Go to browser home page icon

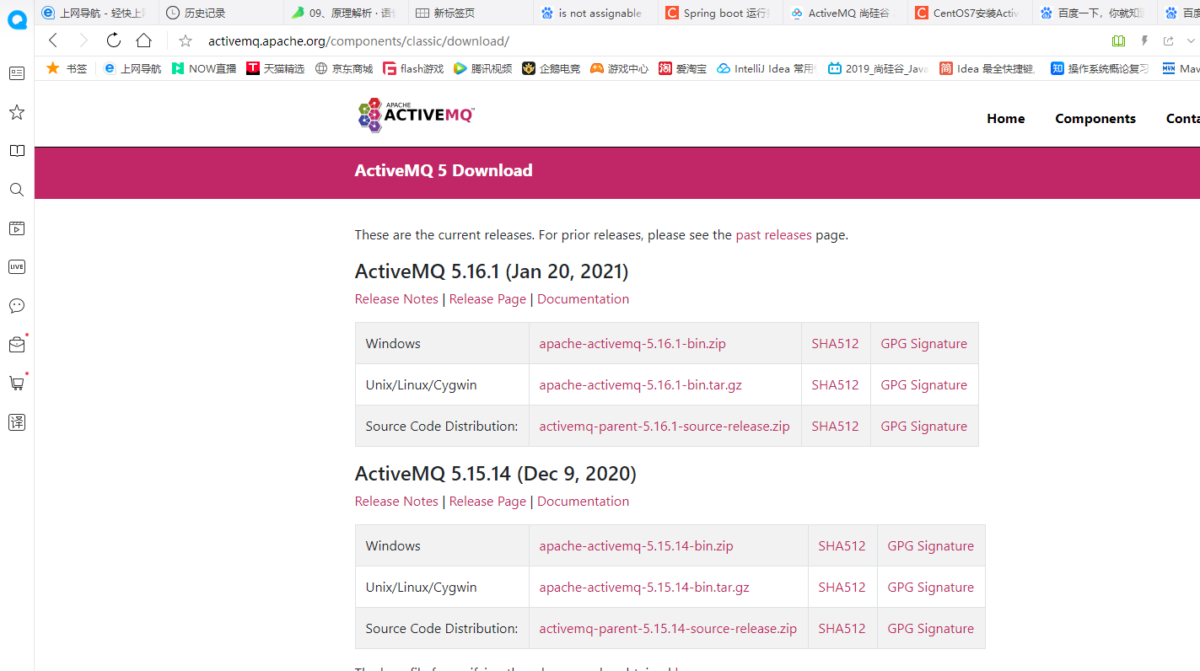tap(144, 40)
